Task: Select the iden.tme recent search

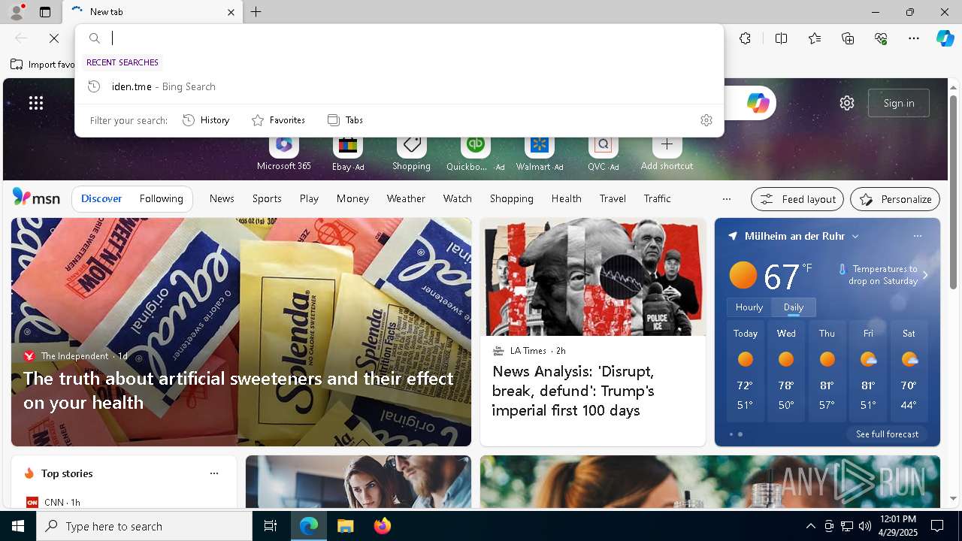Action: (x=399, y=86)
